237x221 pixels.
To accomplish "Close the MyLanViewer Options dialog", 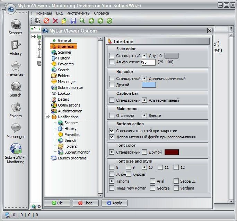I will pyautogui.click(x=210, y=31).
